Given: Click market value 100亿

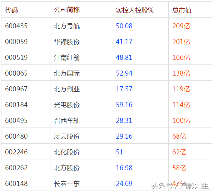Looking at the screenshot, I should click(181, 120).
